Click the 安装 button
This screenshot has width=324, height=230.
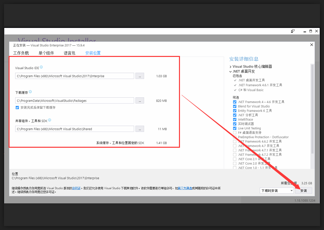point(304,191)
